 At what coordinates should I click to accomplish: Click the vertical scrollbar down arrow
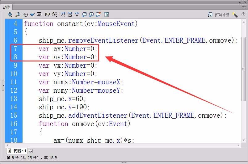tap(244, 140)
